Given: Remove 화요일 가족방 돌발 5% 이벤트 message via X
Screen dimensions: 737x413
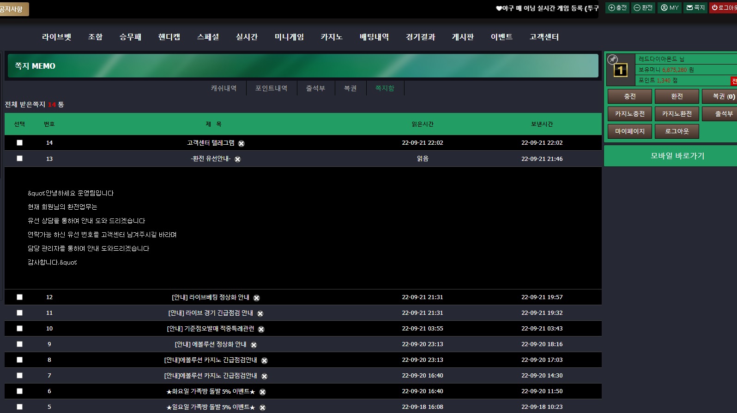Looking at the screenshot, I should (262, 392).
